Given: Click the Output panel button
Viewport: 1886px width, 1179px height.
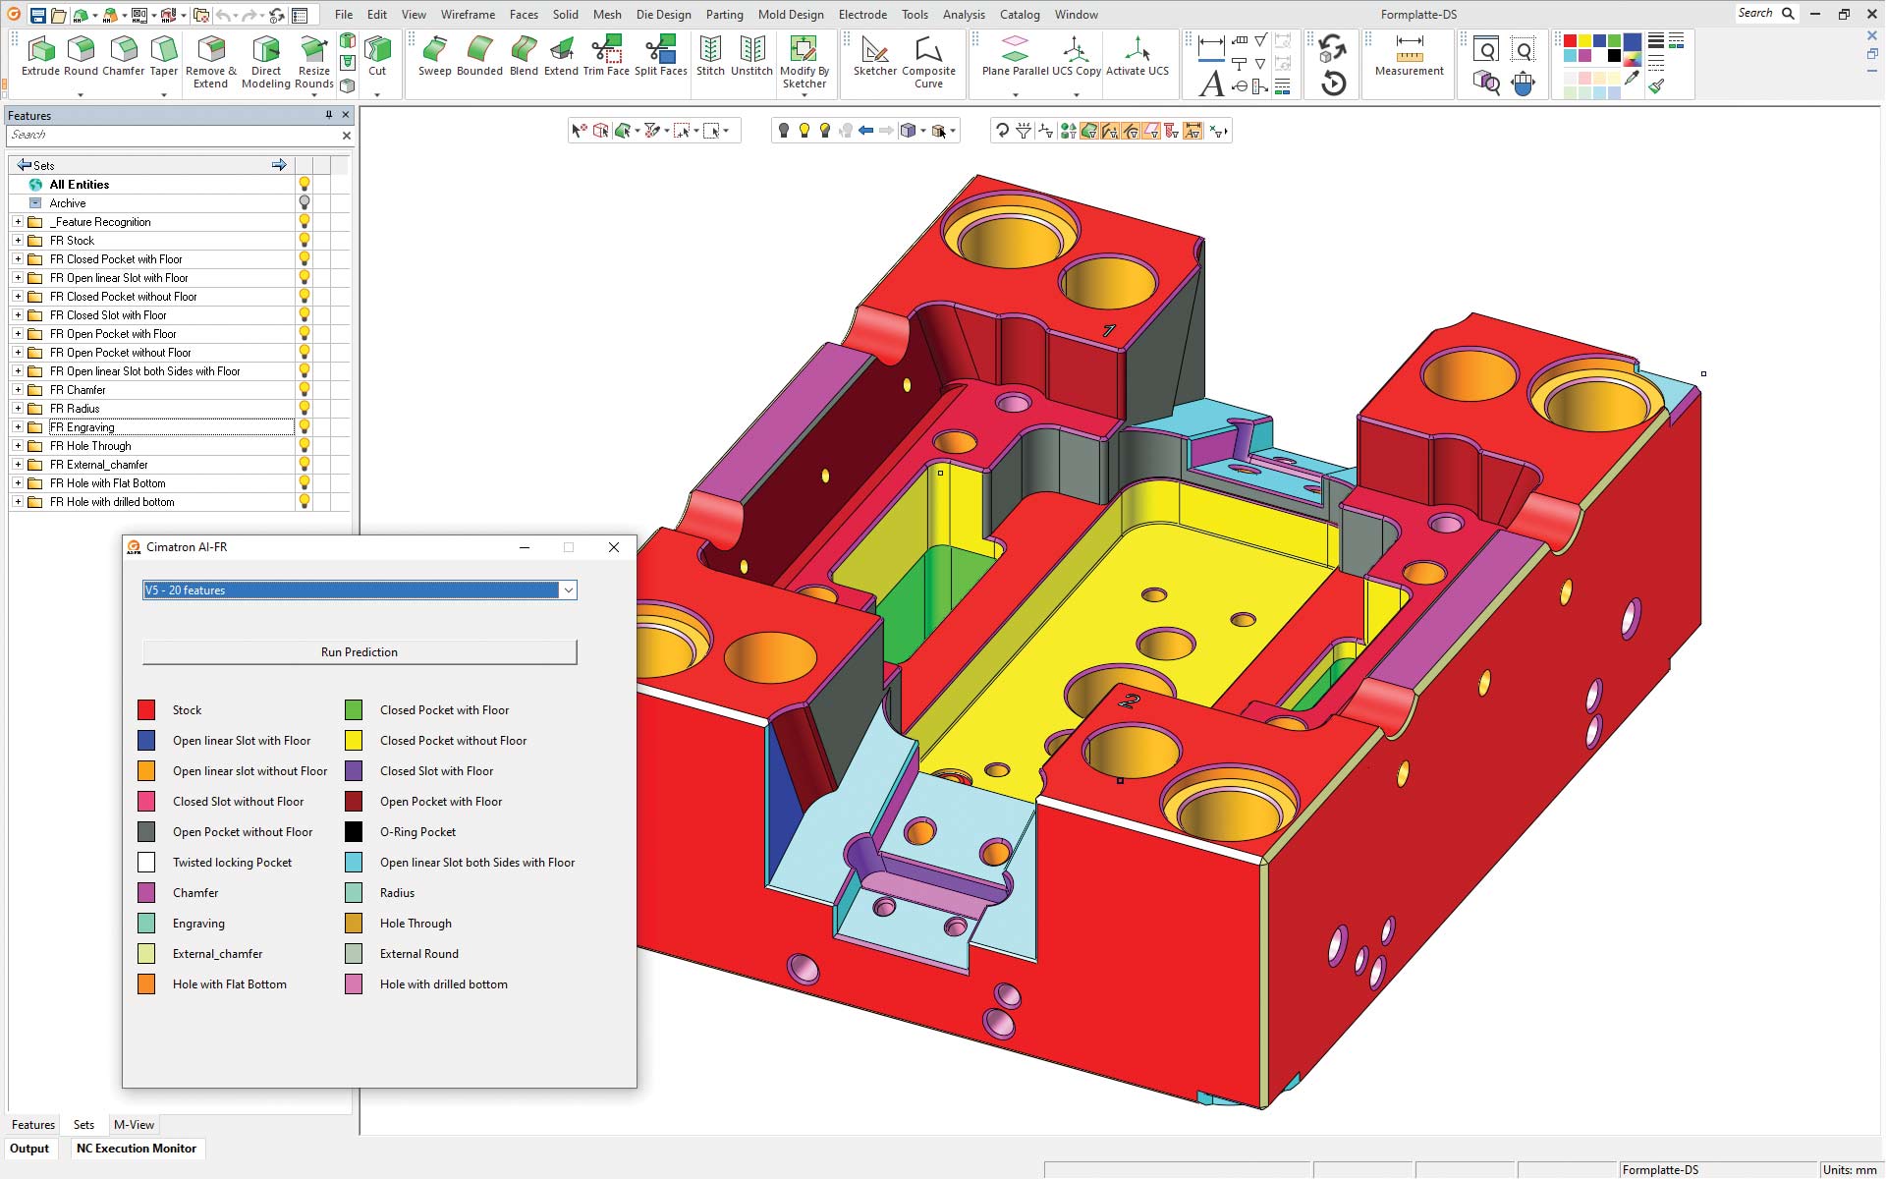Looking at the screenshot, I should click(29, 1149).
